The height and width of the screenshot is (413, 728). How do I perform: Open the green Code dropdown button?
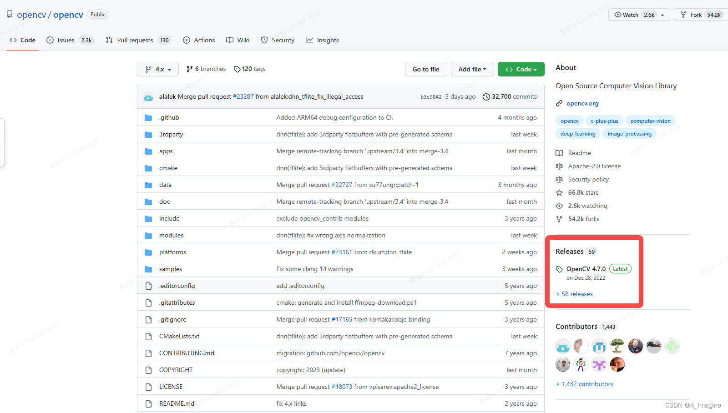pos(521,69)
